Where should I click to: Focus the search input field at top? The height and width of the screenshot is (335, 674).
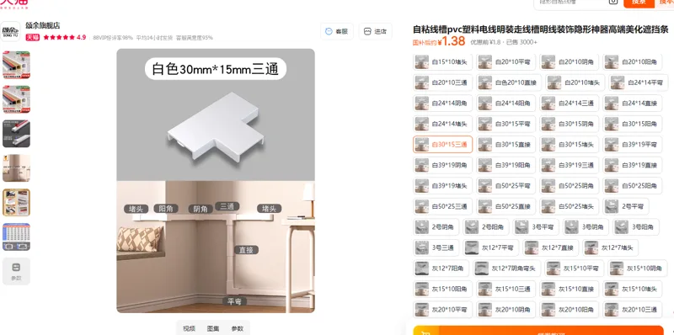pyautogui.click(x=572, y=3)
